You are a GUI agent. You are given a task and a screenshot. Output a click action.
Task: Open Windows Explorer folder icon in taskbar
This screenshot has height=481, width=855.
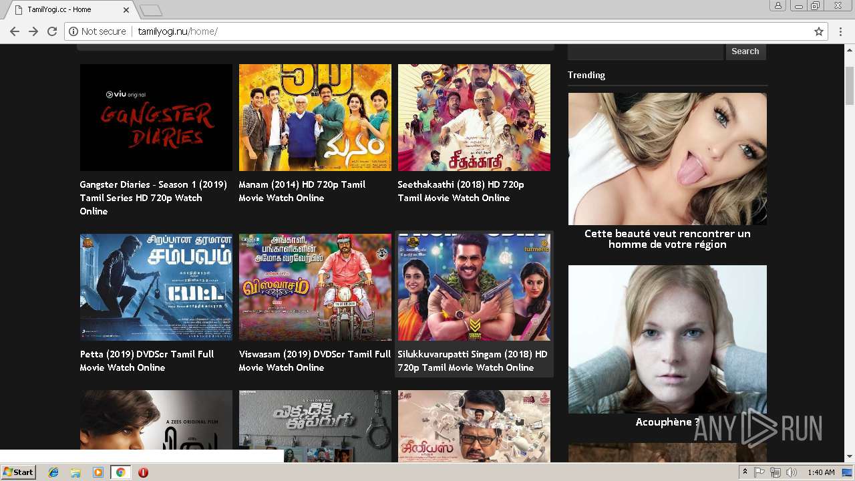[x=75, y=472]
